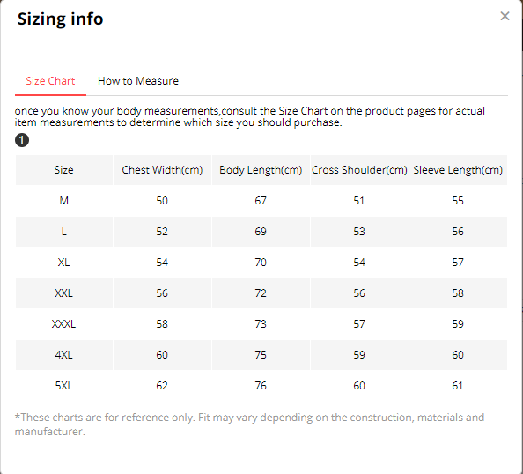Select the L size row label
Image resolution: width=523 pixels, height=474 pixels.
click(63, 232)
